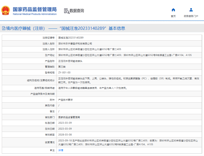
Task: Click the 注册人名称 label
Action: (x=48, y=44)
